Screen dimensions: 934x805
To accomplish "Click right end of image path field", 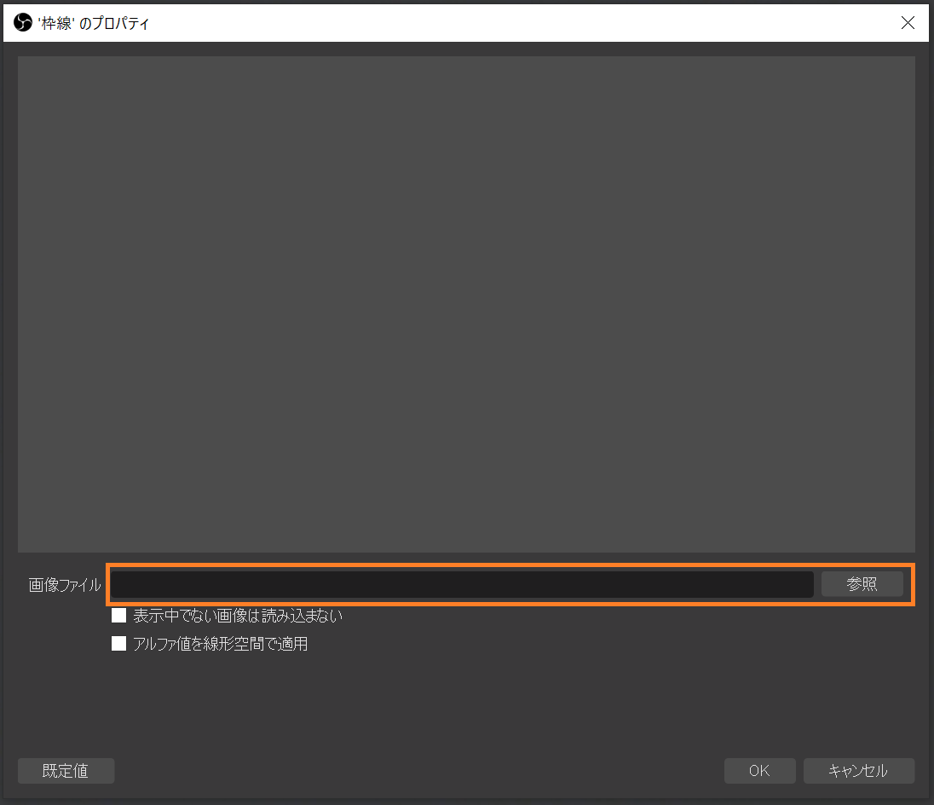I will click(x=799, y=584).
